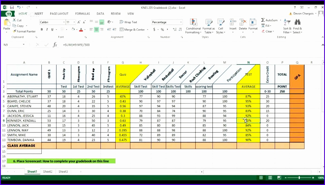This screenshot has height=185, width=325.
Task: Toggle bold formatting
Action: coord(42,29)
